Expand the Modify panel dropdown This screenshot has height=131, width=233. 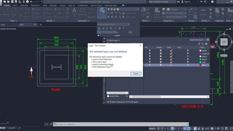tap(50, 21)
